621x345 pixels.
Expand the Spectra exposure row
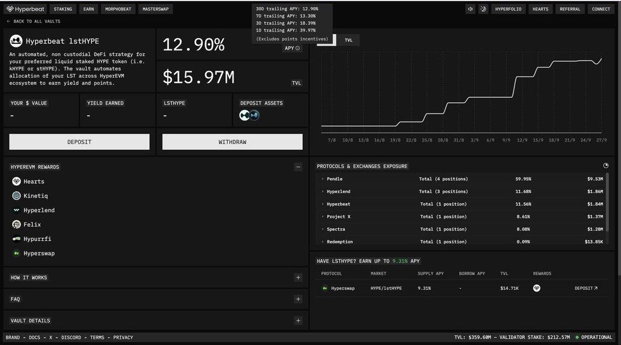(323, 229)
